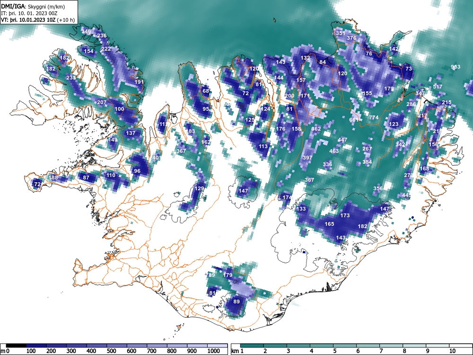Click the visibility value 68
473x355 pixels.
tap(206, 91)
